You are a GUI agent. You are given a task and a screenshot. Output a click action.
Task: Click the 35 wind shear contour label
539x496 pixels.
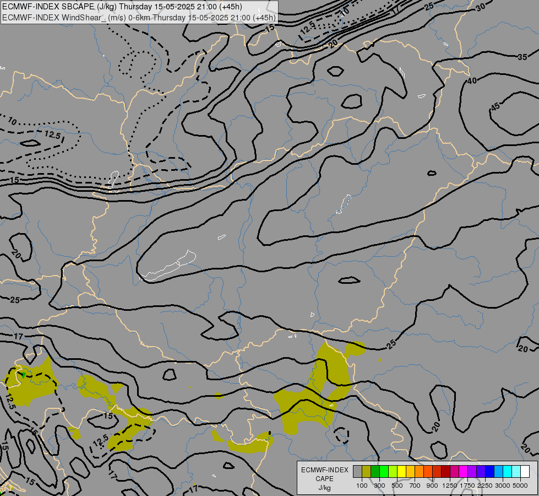(x=522, y=57)
